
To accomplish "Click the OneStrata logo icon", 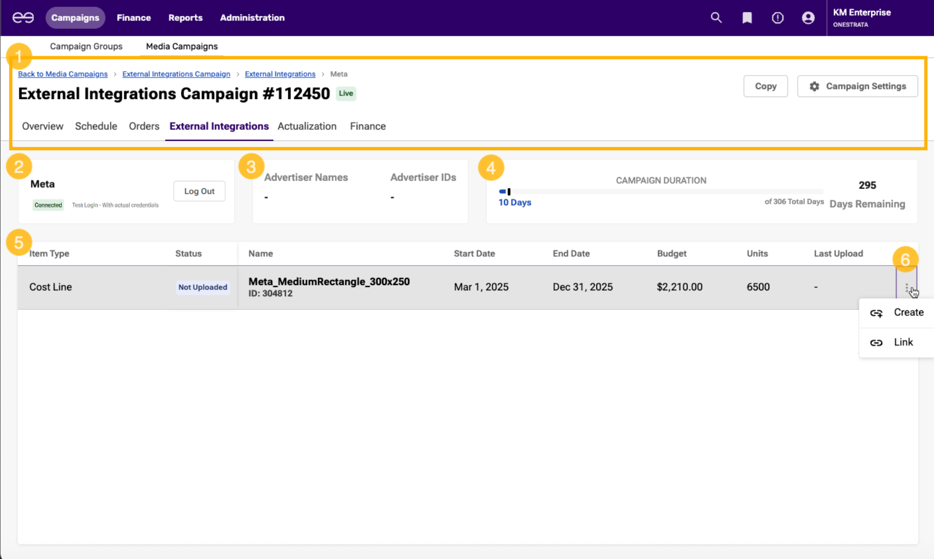I will click(x=23, y=18).
